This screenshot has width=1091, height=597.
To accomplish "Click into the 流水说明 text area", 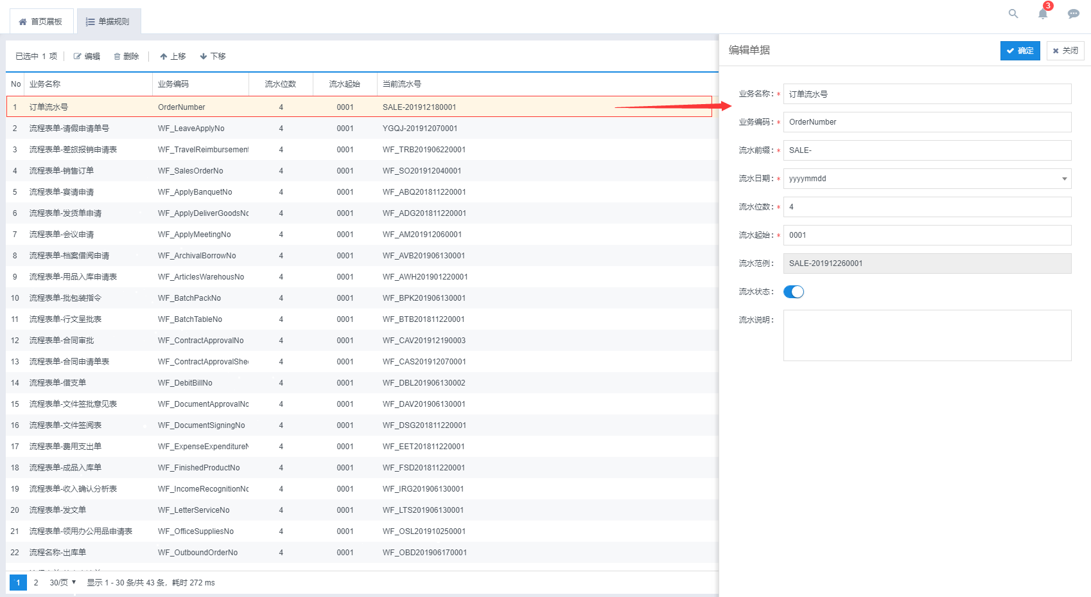I will pyautogui.click(x=927, y=335).
